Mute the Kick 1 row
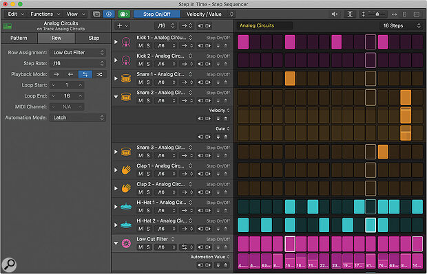The height and width of the screenshot is (274, 427). click(x=140, y=45)
